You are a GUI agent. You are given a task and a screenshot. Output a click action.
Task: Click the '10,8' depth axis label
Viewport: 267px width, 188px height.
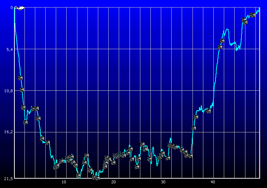click(9, 91)
